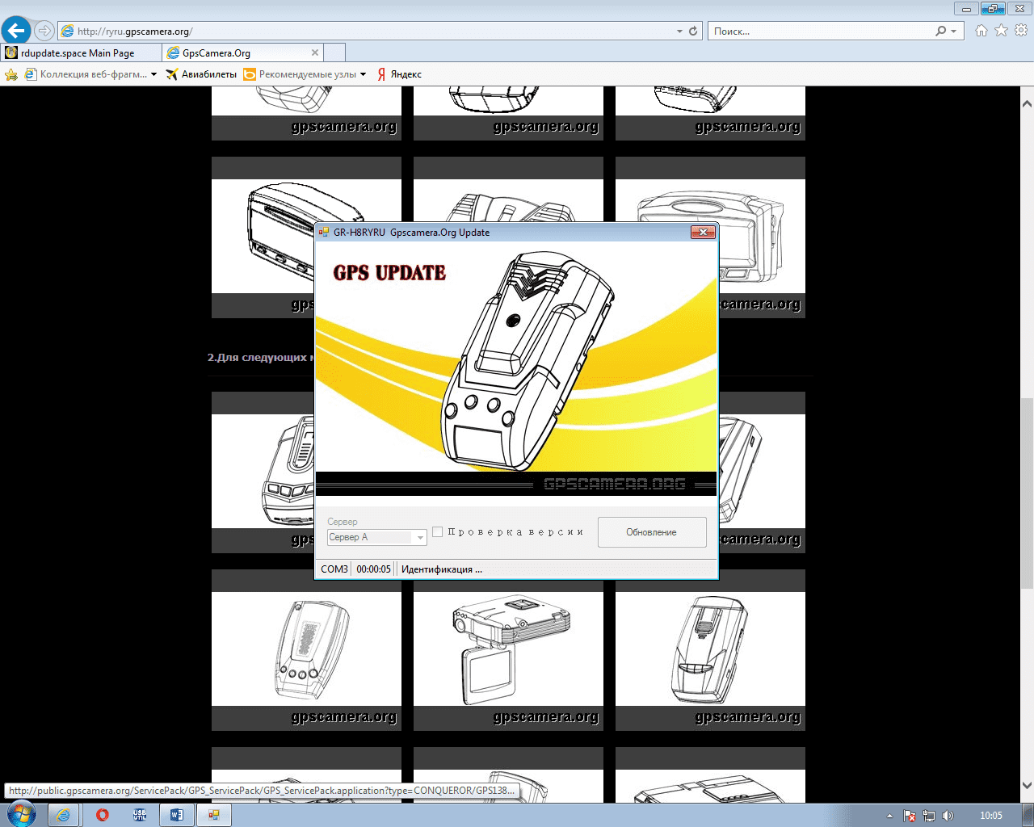This screenshot has height=827, width=1034.
Task: Switch to rdupdate.space Main Page tab
Action: click(81, 52)
